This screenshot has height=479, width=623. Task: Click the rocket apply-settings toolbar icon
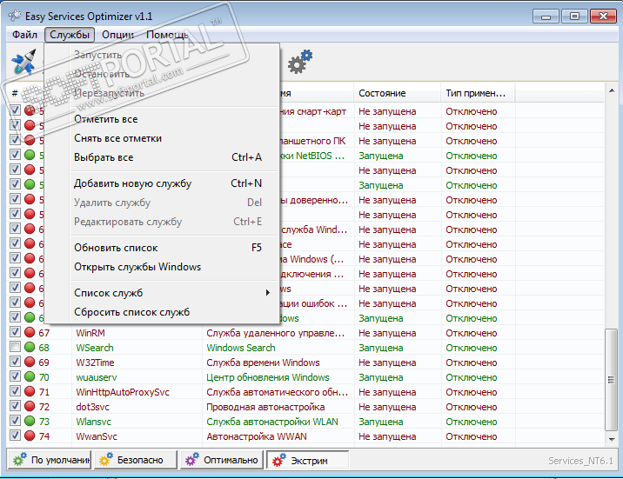pos(24,62)
